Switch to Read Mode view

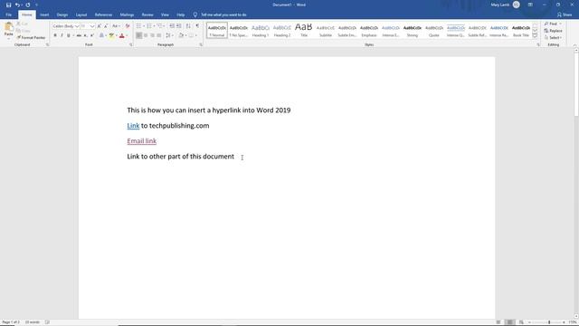pos(498,322)
